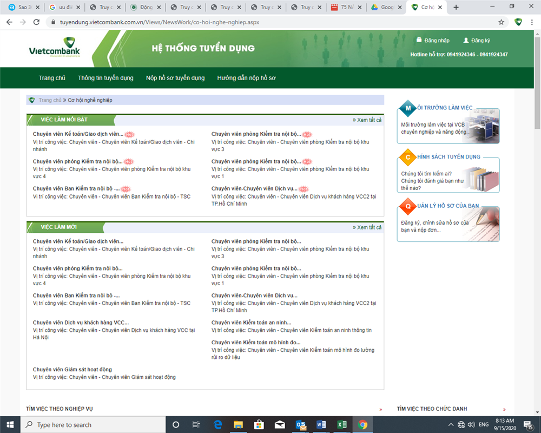This screenshot has height=433, width=541.
Task: Expand Tìm việc theo nghiệp vụ arrow
Action: [x=380, y=410]
